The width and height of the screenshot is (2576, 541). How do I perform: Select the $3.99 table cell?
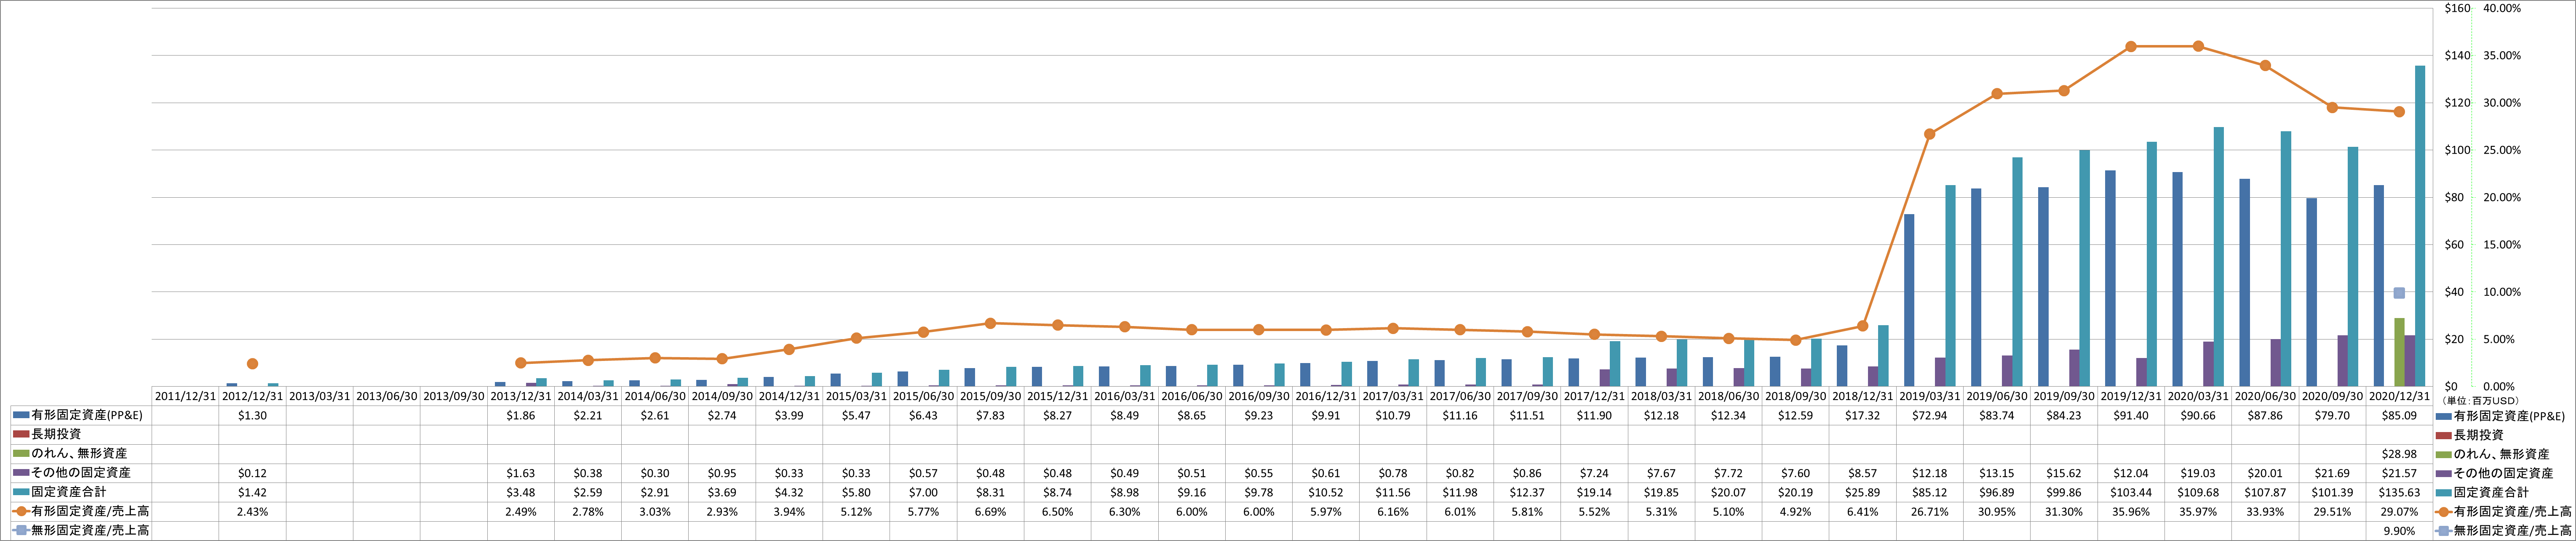(789, 415)
